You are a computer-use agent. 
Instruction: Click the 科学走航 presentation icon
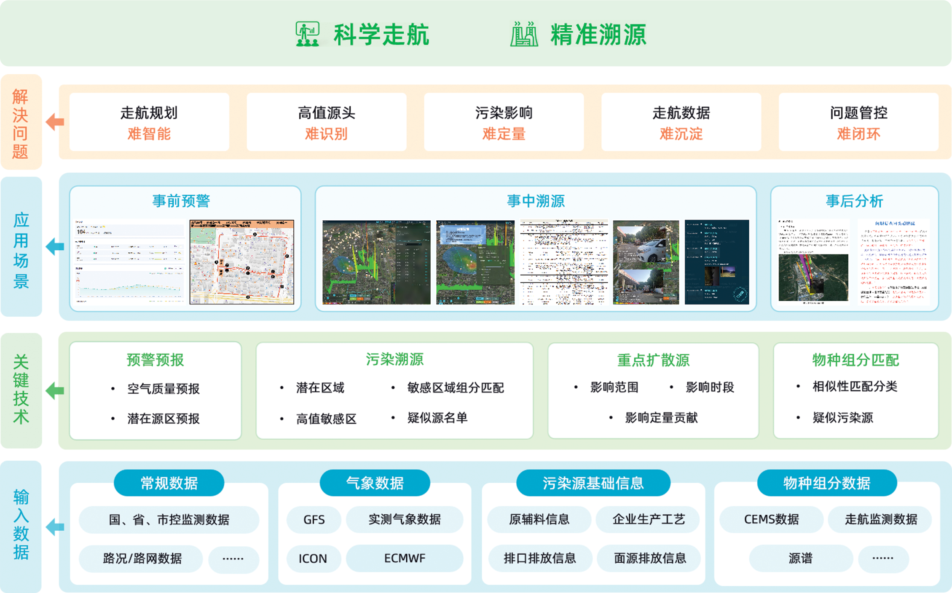coord(308,34)
